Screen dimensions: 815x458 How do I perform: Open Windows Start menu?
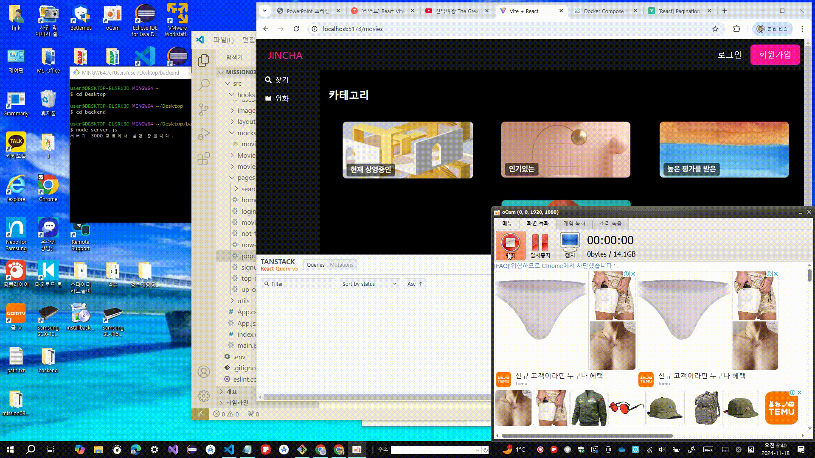click(x=10, y=450)
